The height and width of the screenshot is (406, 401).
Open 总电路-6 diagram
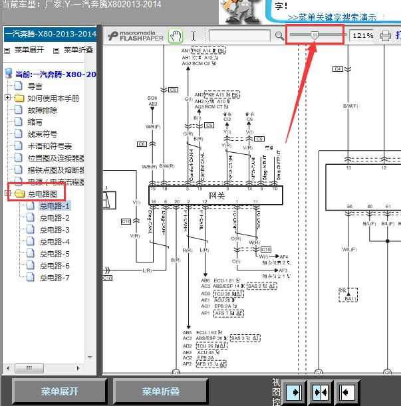click(55, 265)
